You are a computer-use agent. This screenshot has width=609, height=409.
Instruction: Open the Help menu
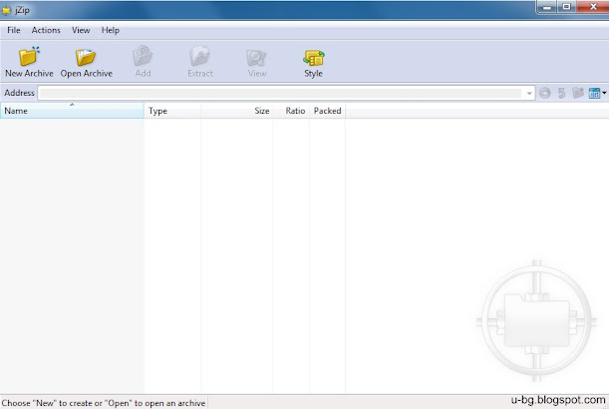111,30
